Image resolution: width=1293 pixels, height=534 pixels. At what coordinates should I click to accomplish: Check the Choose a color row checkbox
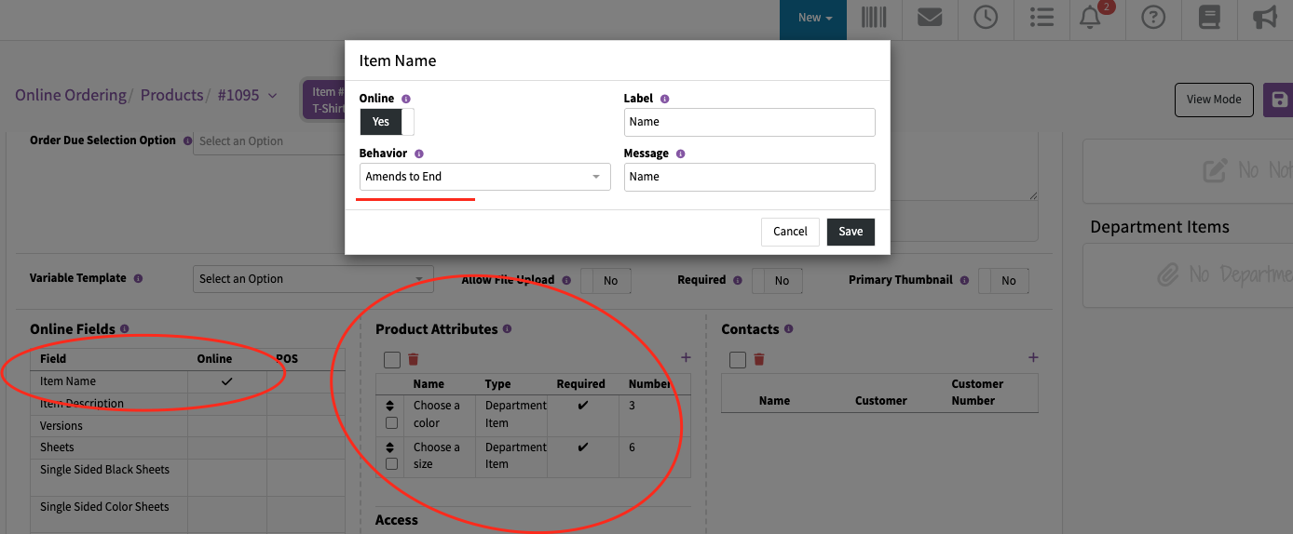[x=391, y=422]
